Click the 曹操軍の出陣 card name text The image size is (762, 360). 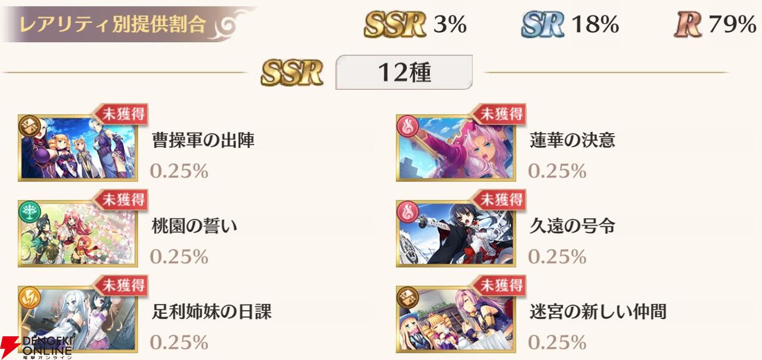pyautogui.click(x=203, y=140)
